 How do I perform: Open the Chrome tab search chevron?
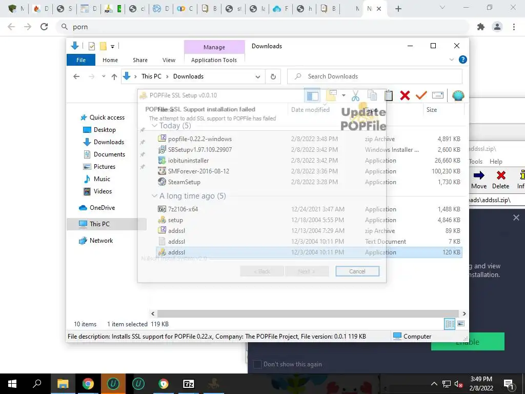442,8
